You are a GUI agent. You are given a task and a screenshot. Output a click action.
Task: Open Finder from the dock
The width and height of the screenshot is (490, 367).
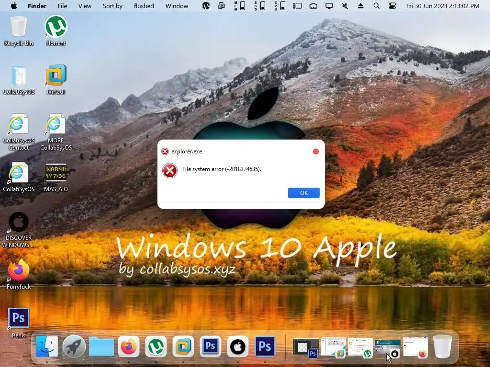47,346
